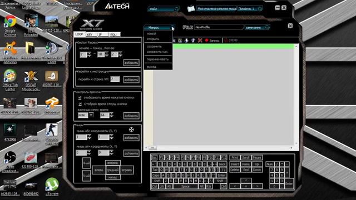Adjust the Section Repeat count stepper
The image size is (356, 200).
tap(120, 54)
